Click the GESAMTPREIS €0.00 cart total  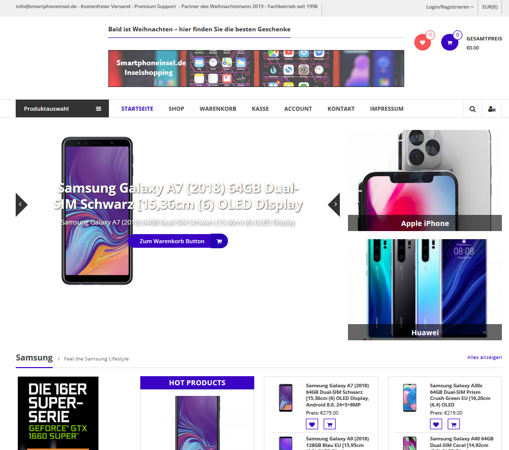click(484, 43)
